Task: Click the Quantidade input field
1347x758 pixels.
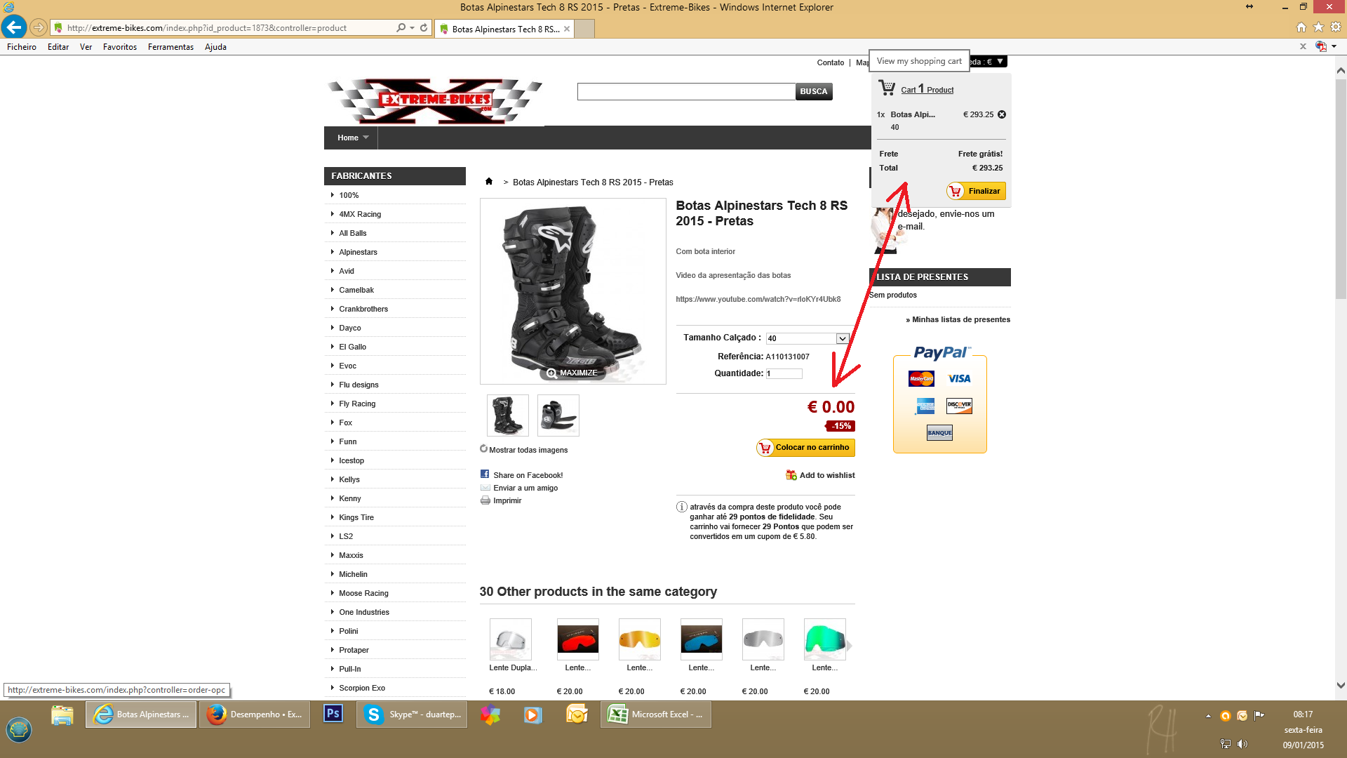Action: click(784, 373)
